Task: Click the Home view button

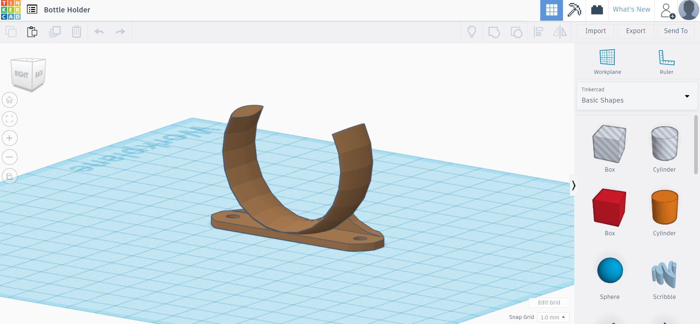Action: (x=10, y=100)
